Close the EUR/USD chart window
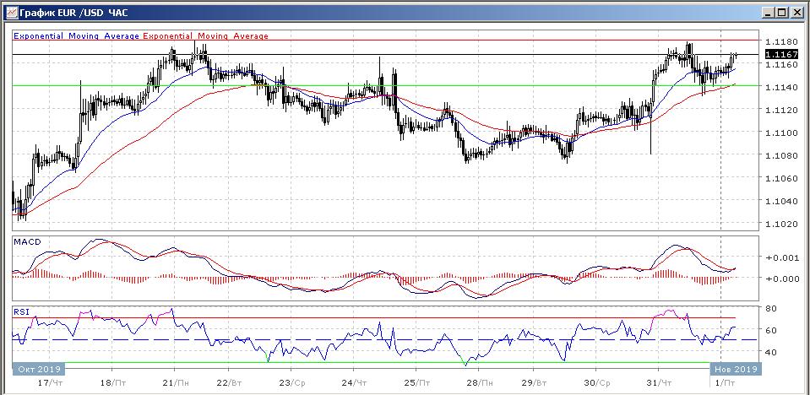 [x=796, y=13]
